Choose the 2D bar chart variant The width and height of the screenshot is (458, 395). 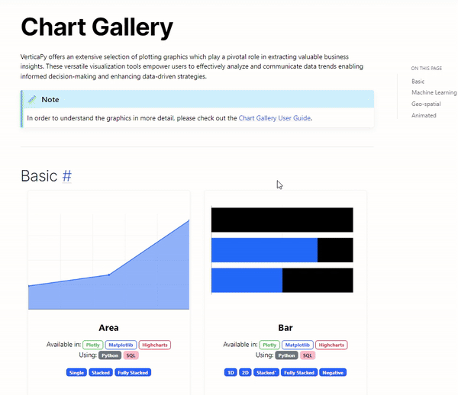(x=245, y=373)
